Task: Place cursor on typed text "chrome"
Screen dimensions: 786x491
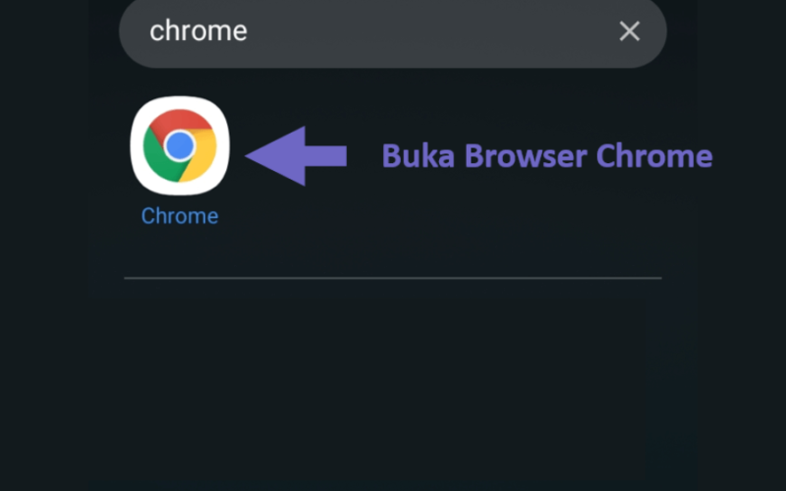Action: [x=198, y=31]
